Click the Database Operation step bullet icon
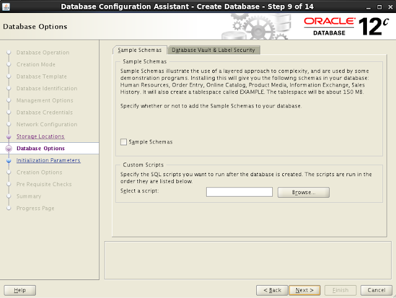The image size is (396, 298). pos(9,52)
